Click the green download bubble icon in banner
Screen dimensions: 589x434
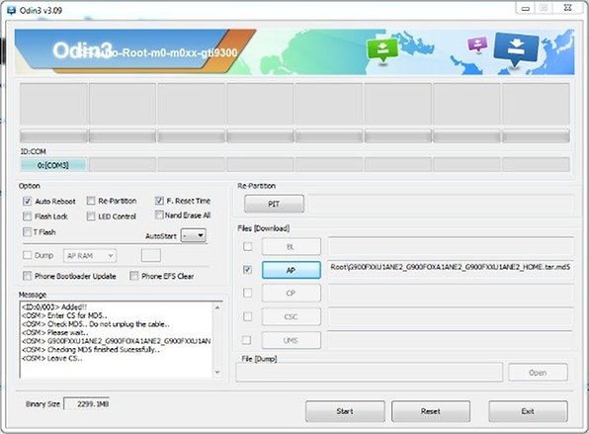[x=382, y=50]
